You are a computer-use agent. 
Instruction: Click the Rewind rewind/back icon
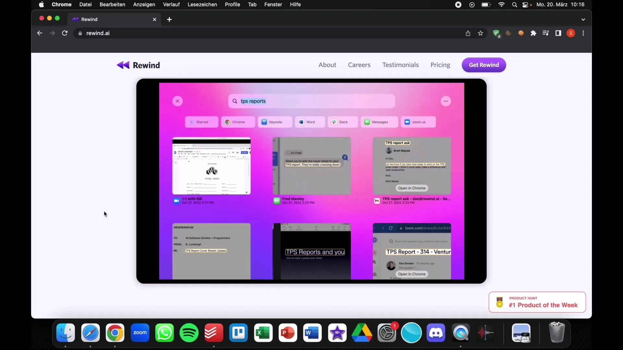click(123, 64)
